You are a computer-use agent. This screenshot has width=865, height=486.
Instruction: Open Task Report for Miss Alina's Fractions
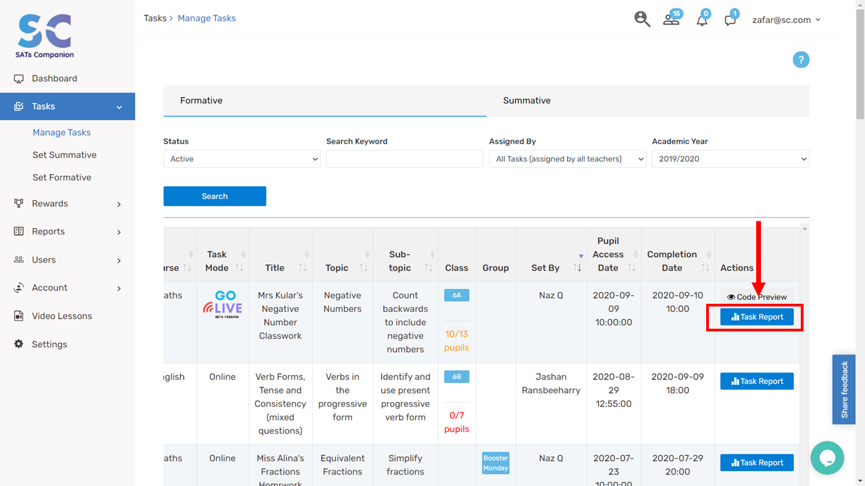click(x=757, y=462)
